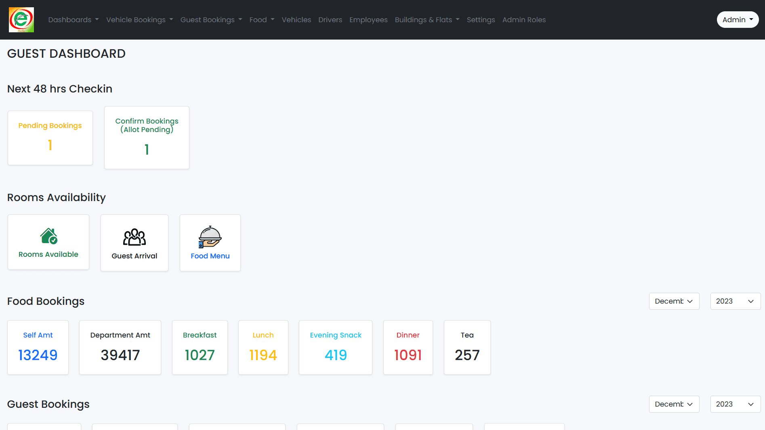Click the Rooms Available house icon
Viewport: 765px width, 430px height.
[48, 236]
